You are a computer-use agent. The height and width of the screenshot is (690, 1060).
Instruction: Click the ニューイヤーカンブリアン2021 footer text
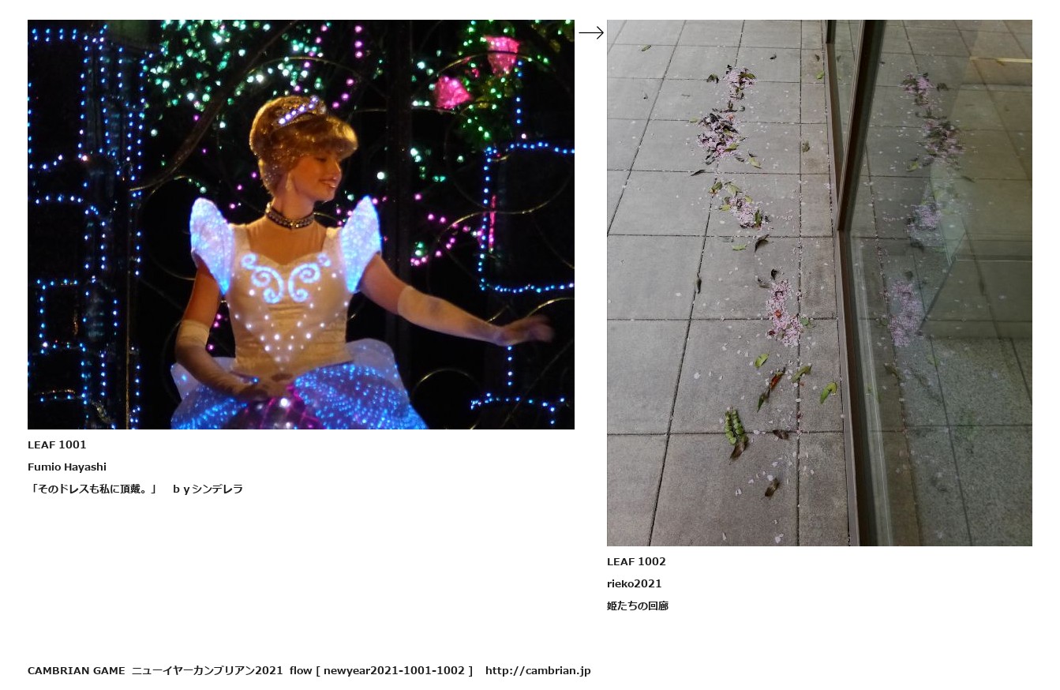coord(207,670)
